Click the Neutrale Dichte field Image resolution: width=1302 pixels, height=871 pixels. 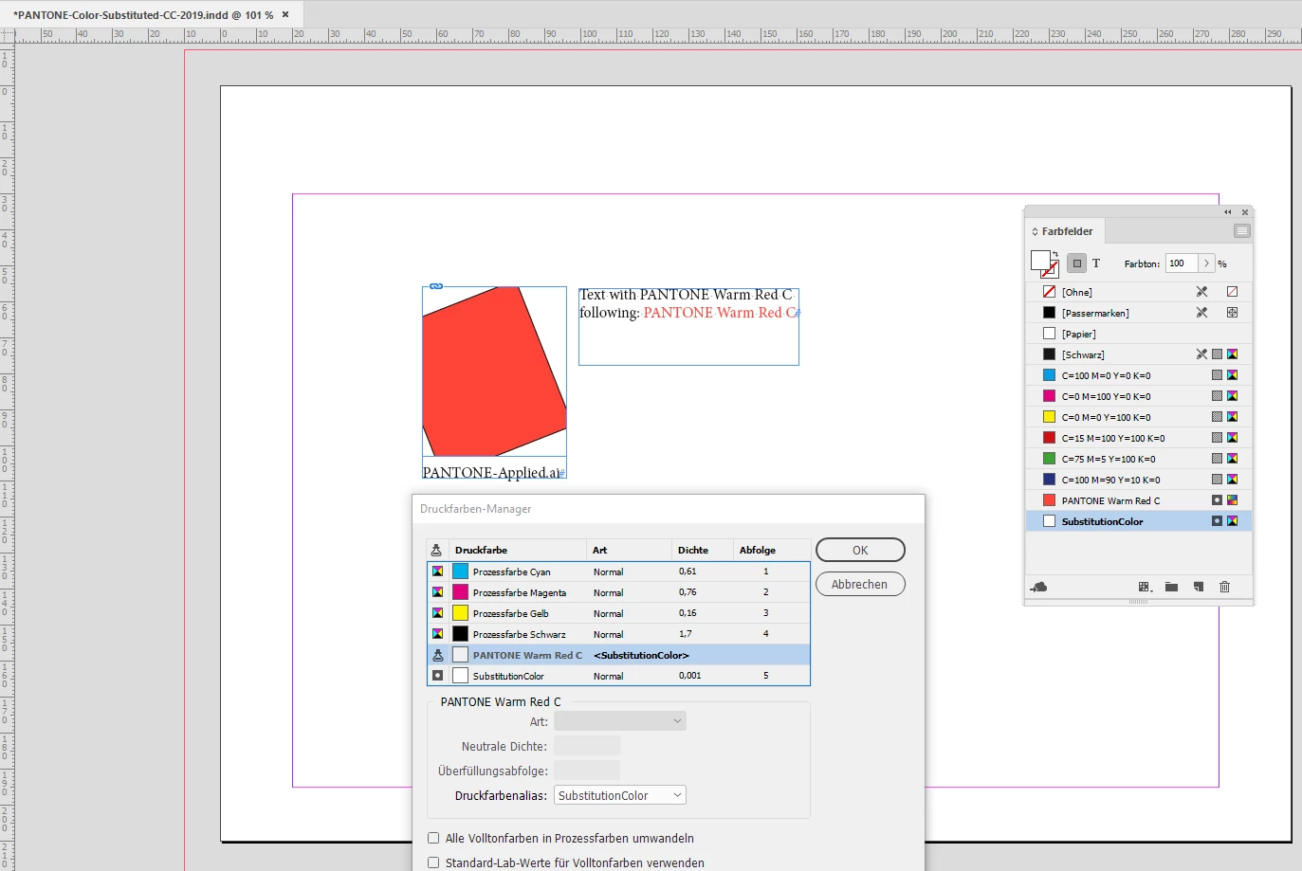[x=587, y=746]
